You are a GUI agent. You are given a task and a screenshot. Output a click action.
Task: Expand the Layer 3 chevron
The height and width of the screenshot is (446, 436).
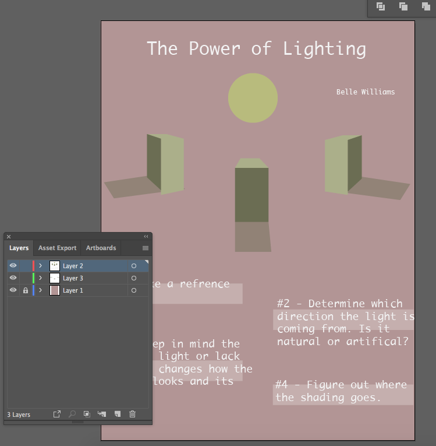coord(40,278)
